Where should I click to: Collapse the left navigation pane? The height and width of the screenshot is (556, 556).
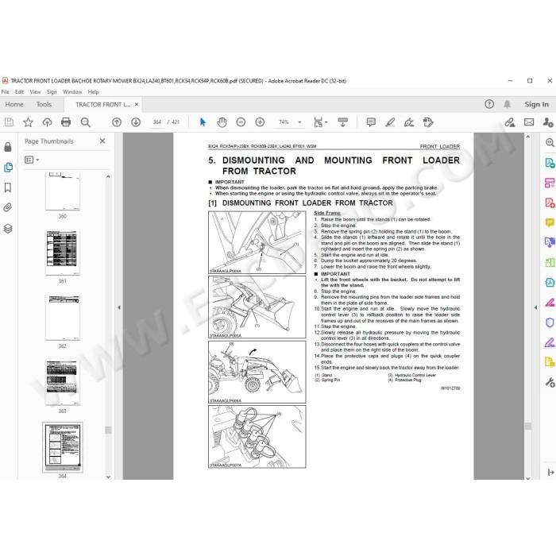[x=119, y=307]
